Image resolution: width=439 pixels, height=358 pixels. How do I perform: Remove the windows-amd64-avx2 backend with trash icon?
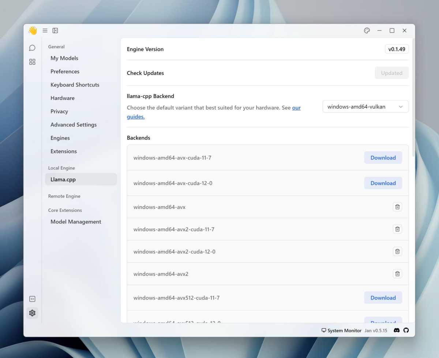[x=397, y=274]
